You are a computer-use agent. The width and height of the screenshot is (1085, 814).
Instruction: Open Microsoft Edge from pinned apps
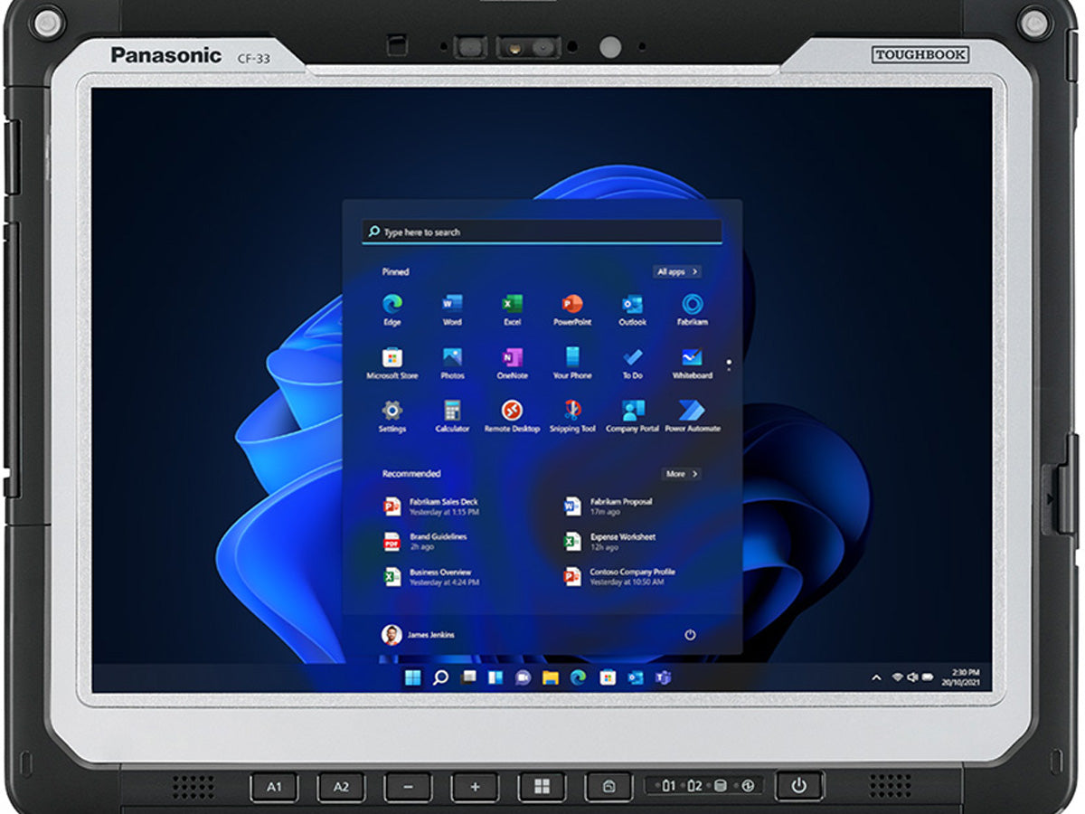click(392, 305)
